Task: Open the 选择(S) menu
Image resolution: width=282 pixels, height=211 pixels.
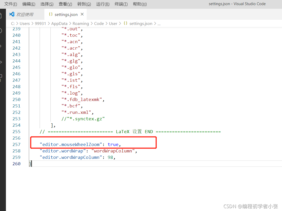Action: click(x=47, y=4)
